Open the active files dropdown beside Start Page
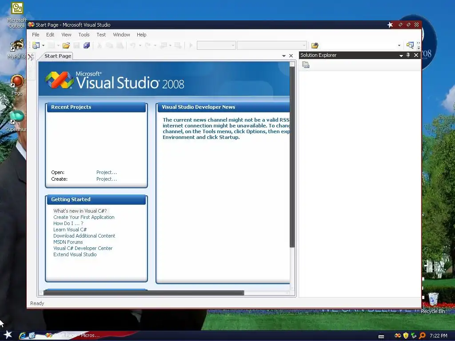The height and width of the screenshot is (341, 455). pos(284,56)
